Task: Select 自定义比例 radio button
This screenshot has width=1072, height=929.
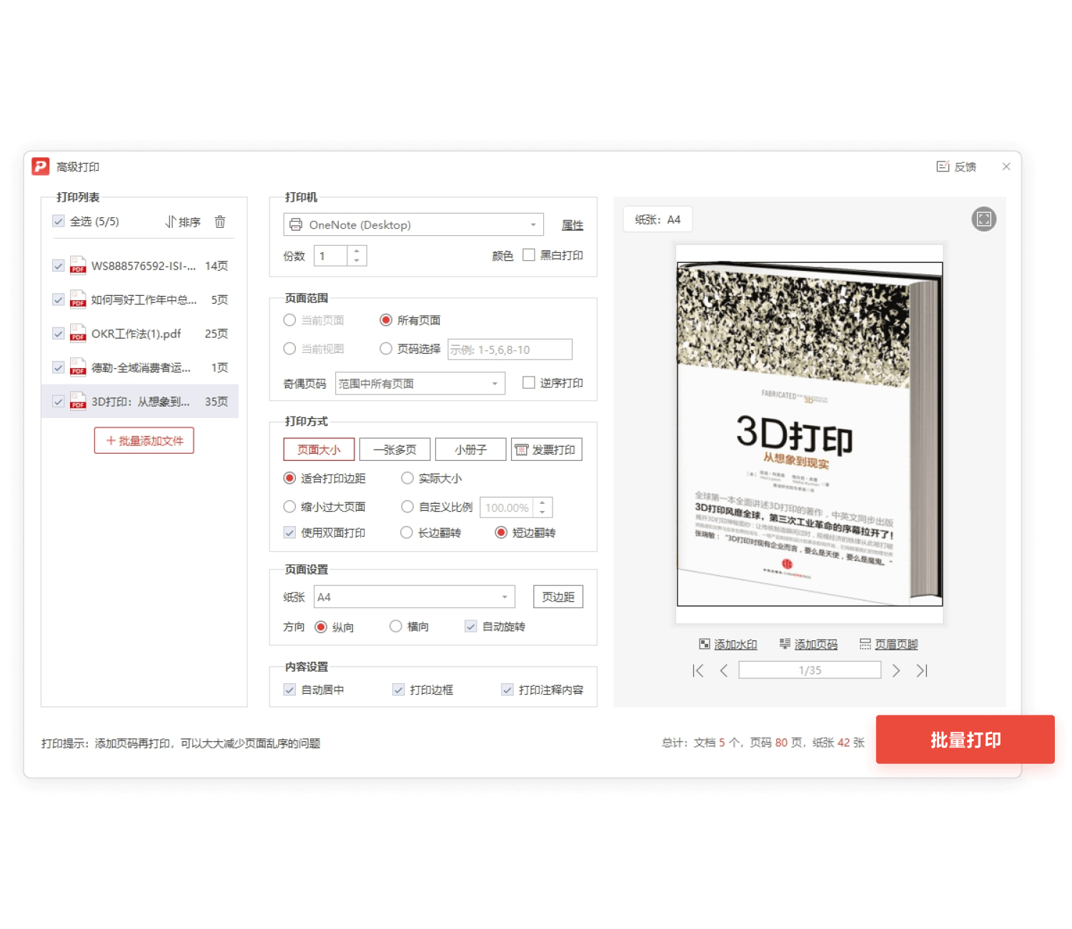Action: point(407,507)
